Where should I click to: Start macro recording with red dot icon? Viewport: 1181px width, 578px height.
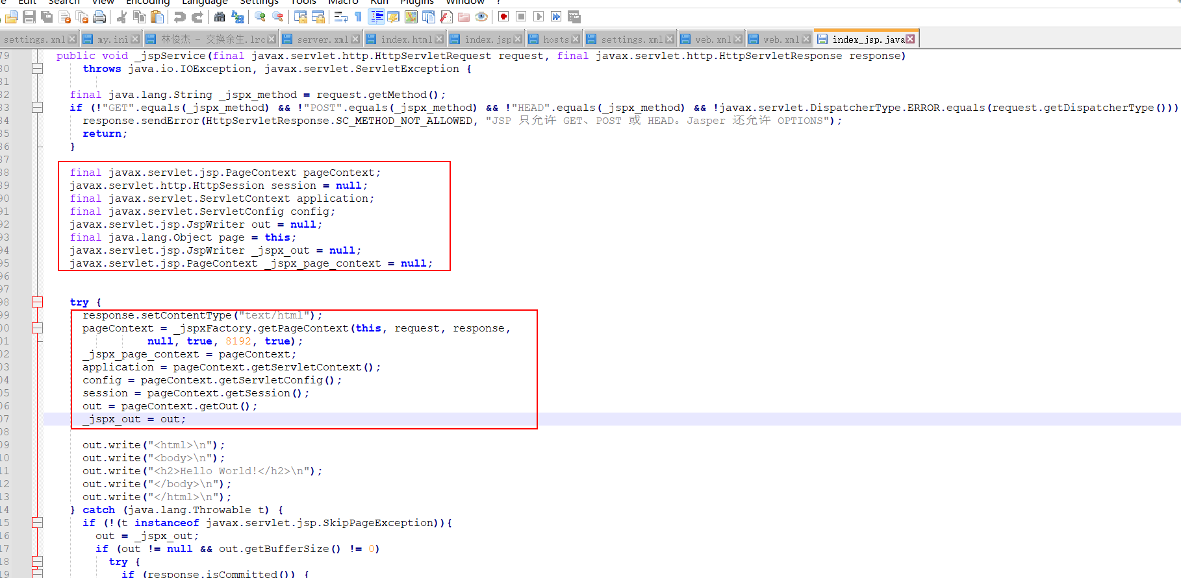[x=503, y=17]
